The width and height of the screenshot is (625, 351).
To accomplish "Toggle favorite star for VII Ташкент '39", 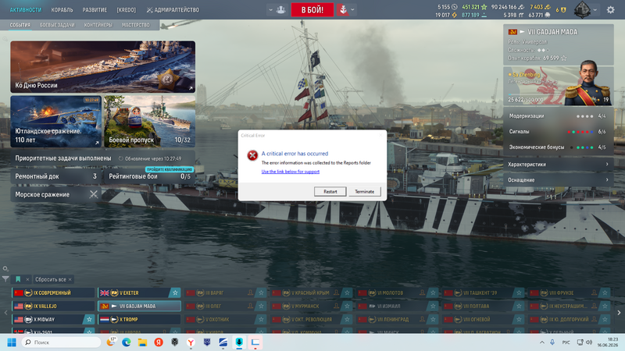I will coord(519,292).
